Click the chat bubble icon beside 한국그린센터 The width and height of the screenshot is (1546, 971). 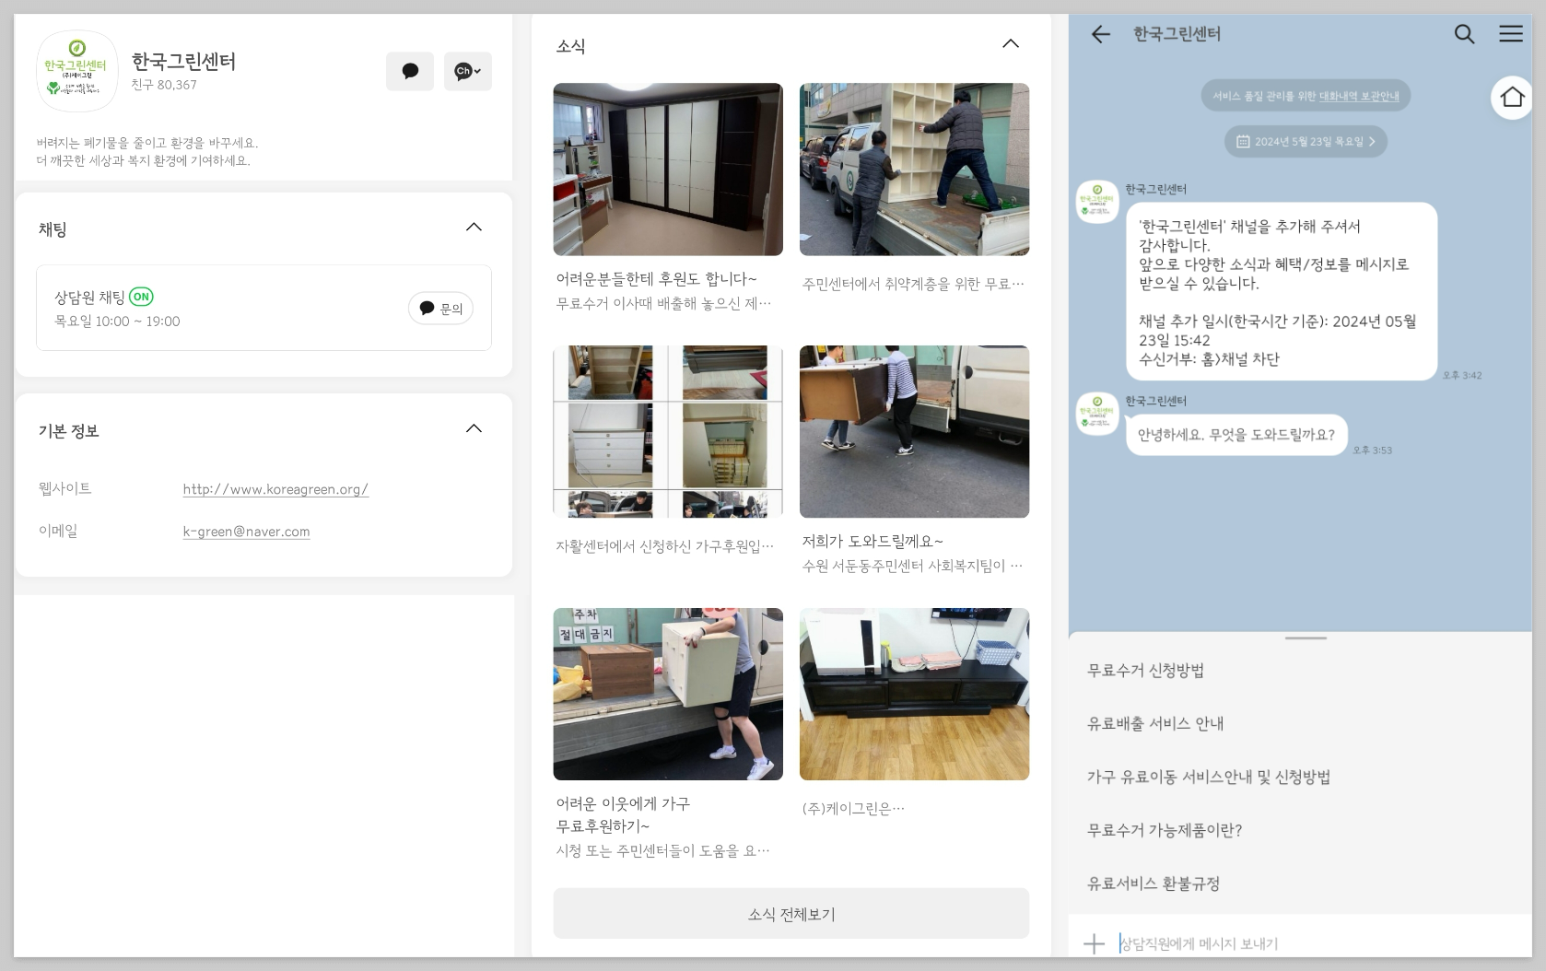tap(410, 71)
